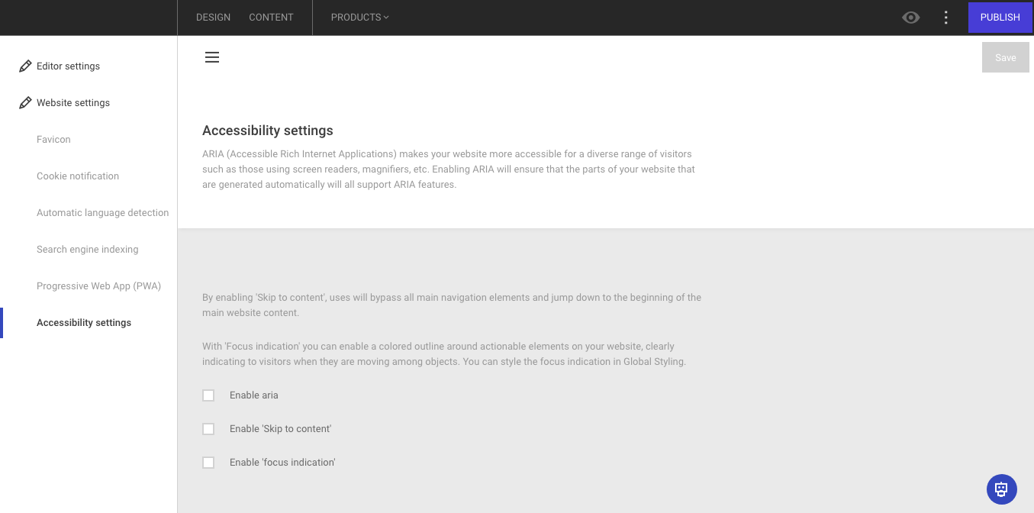1034x513 pixels.
Task: Click the website preview eye icon
Action: (x=910, y=17)
